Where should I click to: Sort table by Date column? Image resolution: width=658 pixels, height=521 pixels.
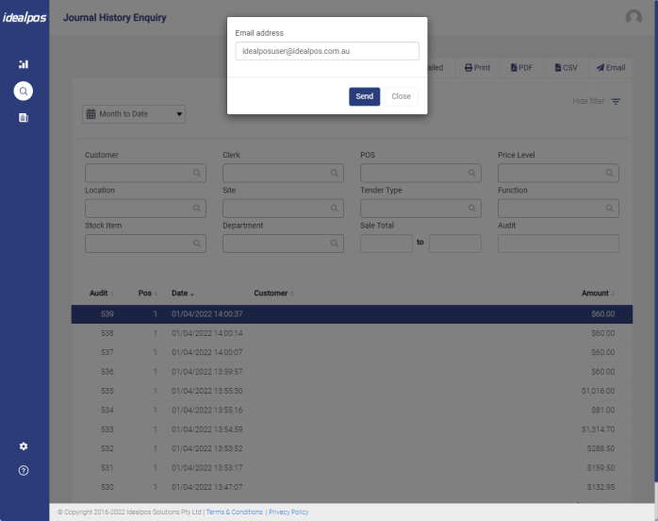point(183,294)
